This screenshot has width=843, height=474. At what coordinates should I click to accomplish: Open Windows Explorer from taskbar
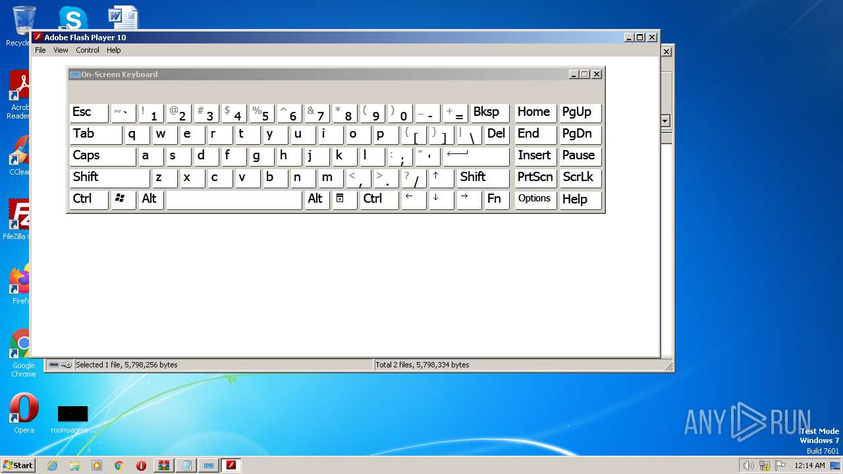click(74, 465)
